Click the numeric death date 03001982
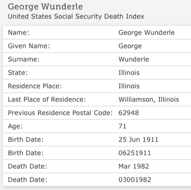Image resolution: width=191 pixels, height=190 pixels. 135,180
